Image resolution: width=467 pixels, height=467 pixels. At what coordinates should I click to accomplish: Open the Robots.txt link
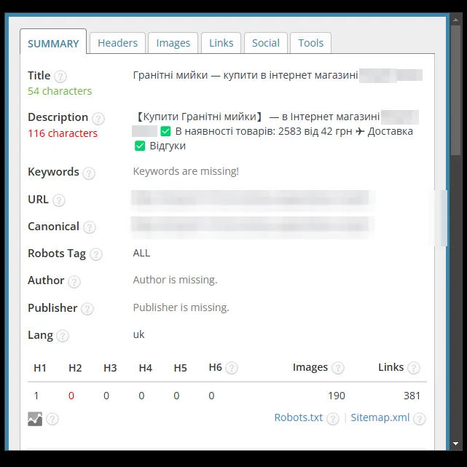pyautogui.click(x=299, y=417)
